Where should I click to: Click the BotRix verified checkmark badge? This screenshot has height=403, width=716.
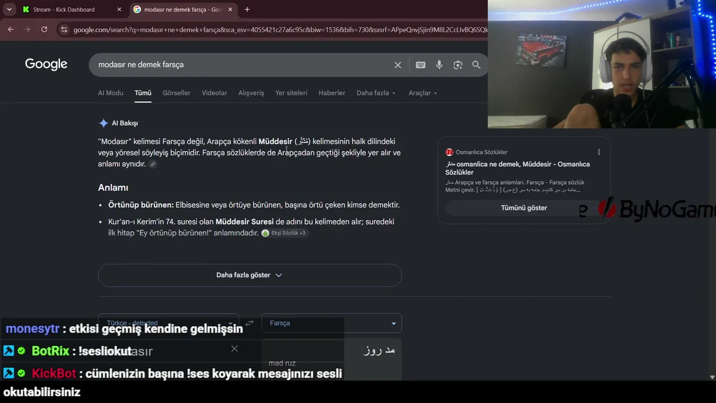pos(21,351)
